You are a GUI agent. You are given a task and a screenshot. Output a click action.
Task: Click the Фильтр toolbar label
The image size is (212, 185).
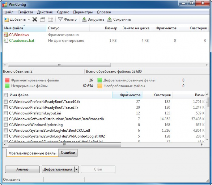point(70,19)
